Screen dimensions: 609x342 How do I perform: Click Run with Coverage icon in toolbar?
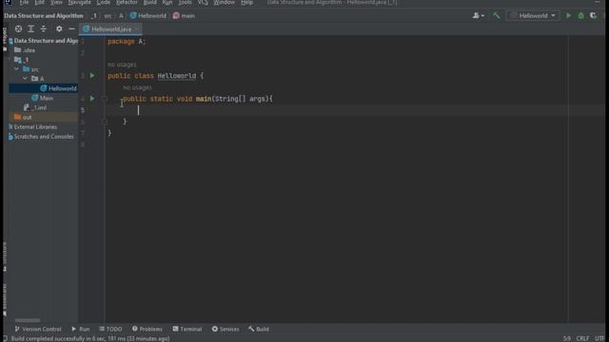[593, 16]
